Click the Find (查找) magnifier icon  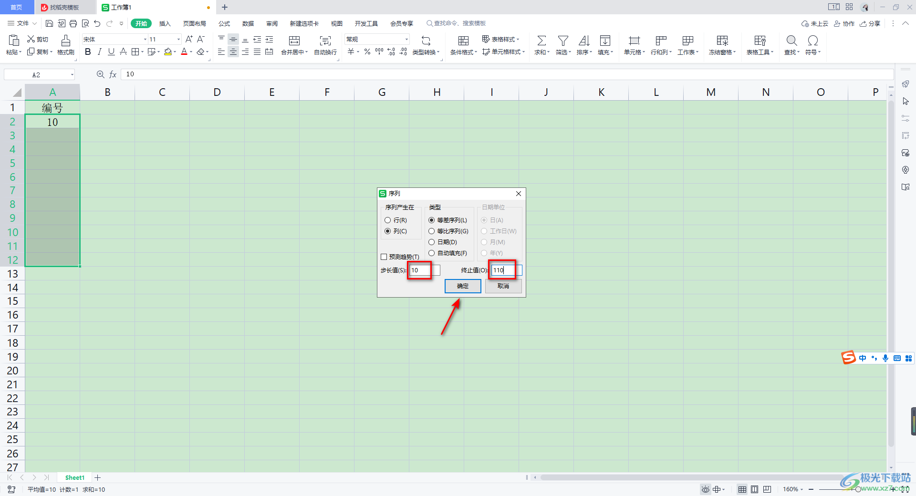tap(791, 41)
